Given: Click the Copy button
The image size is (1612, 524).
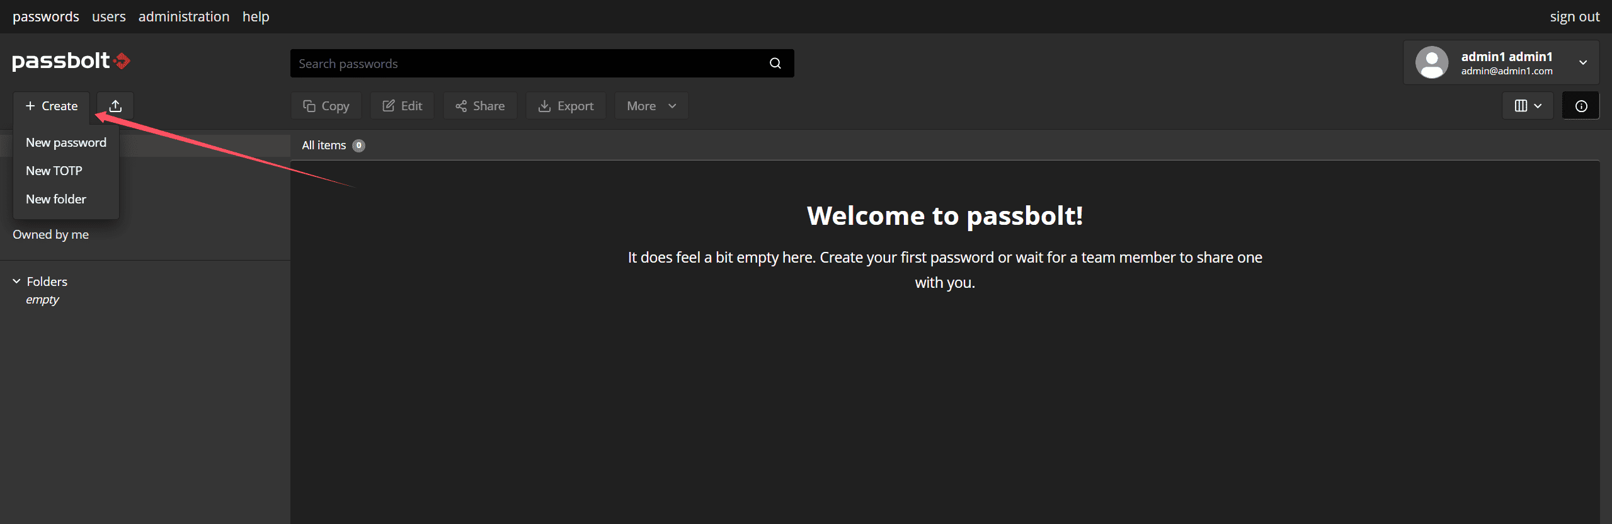Looking at the screenshot, I should (326, 106).
